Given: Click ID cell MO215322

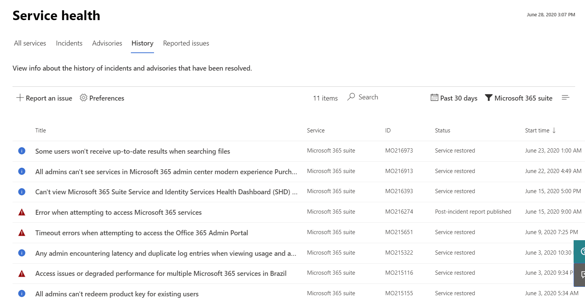Looking at the screenshot, I should [x=399, y=253].
